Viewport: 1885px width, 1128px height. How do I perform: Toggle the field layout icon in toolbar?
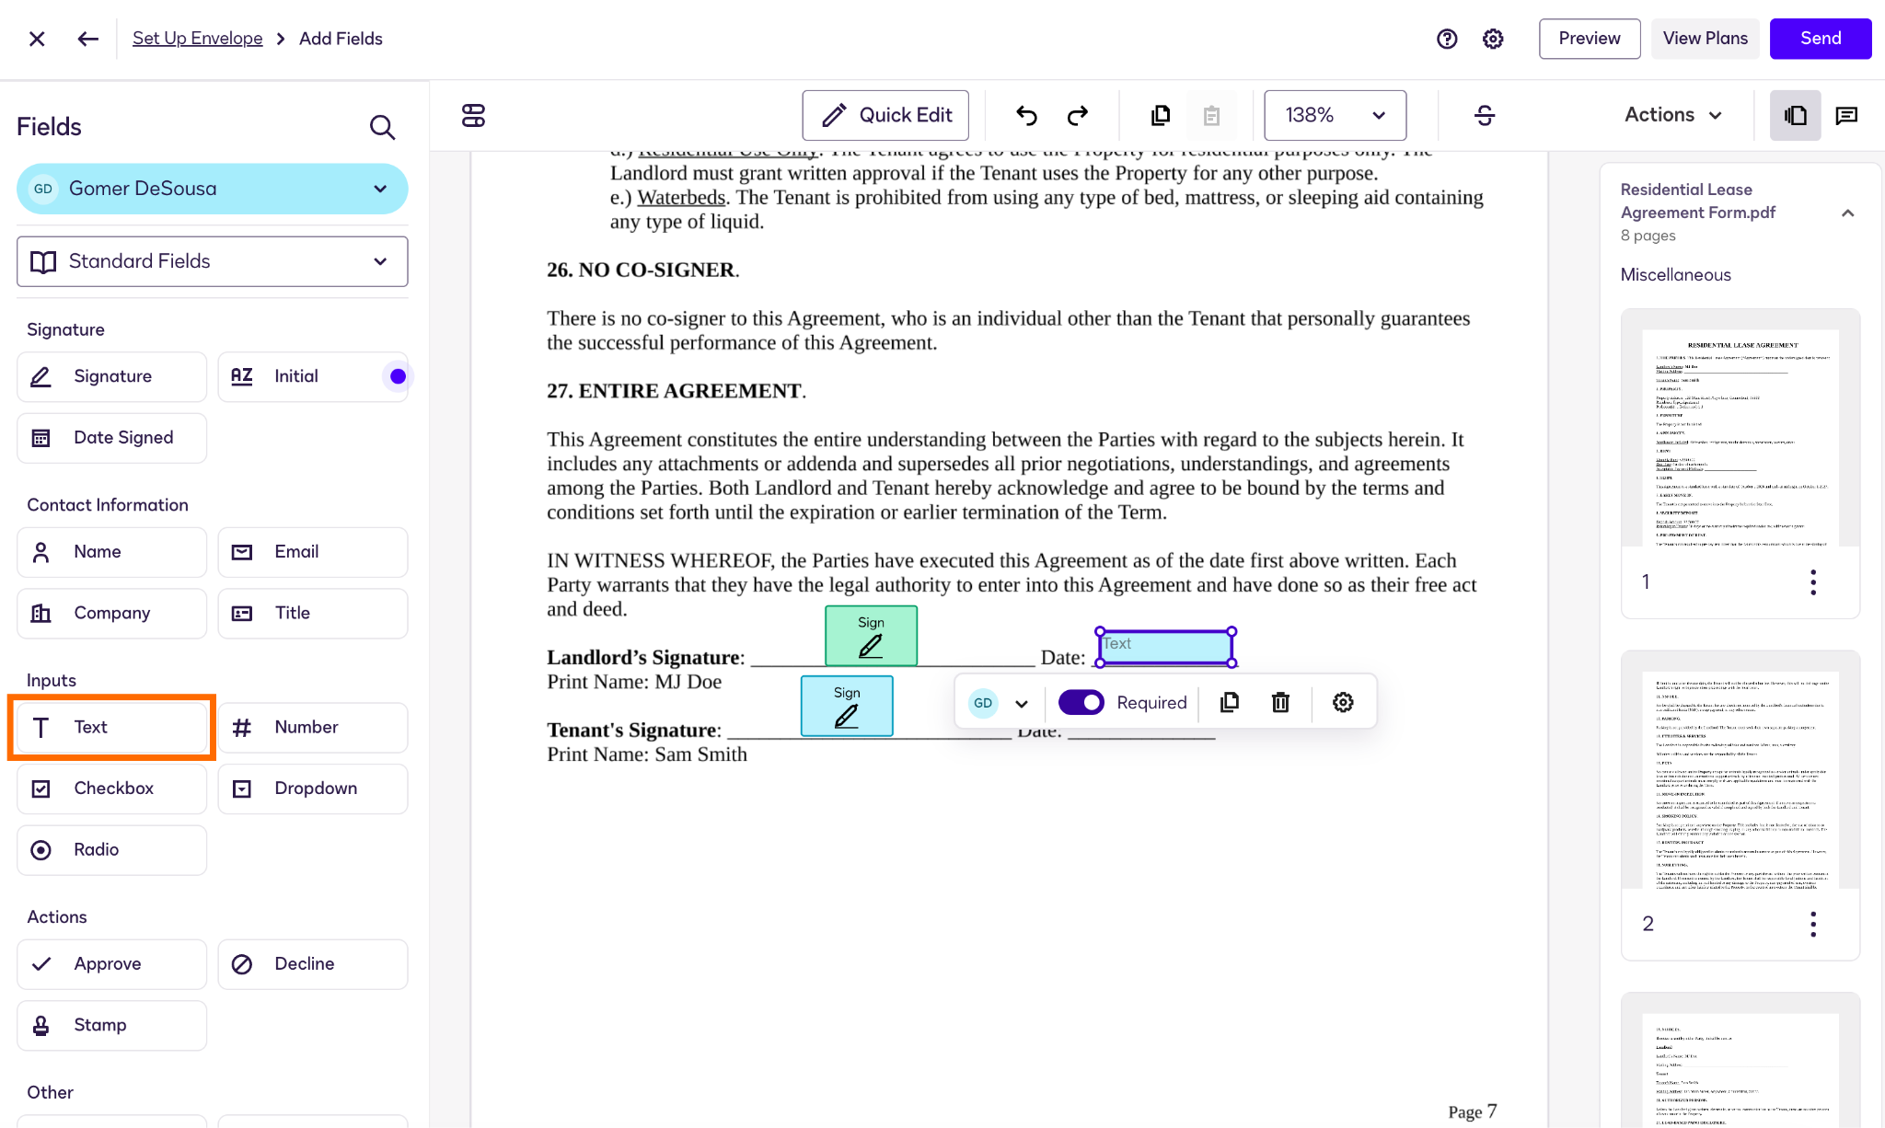click(473, 115)
